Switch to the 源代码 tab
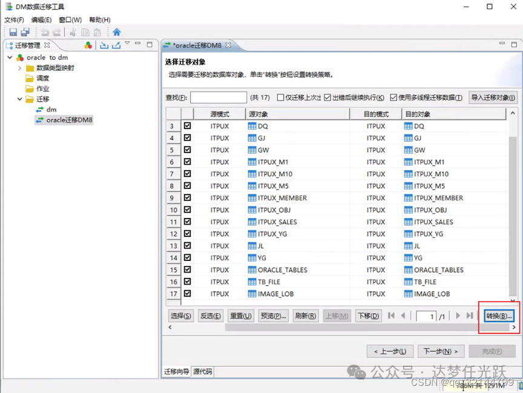The height and width of the screenshot is (393, 523). pos(202,371)
